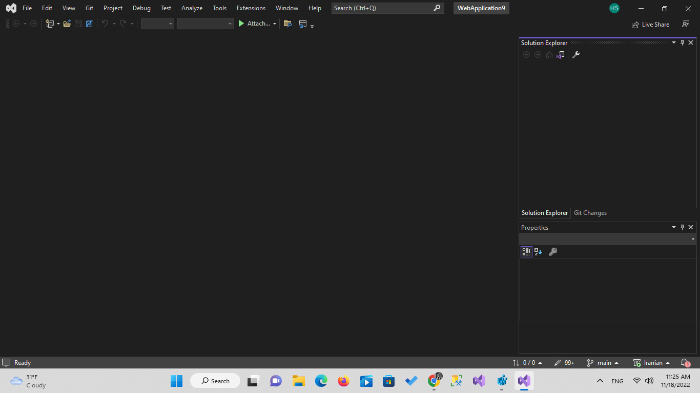Click Categorized view icon in Properties

coord(526,252)
